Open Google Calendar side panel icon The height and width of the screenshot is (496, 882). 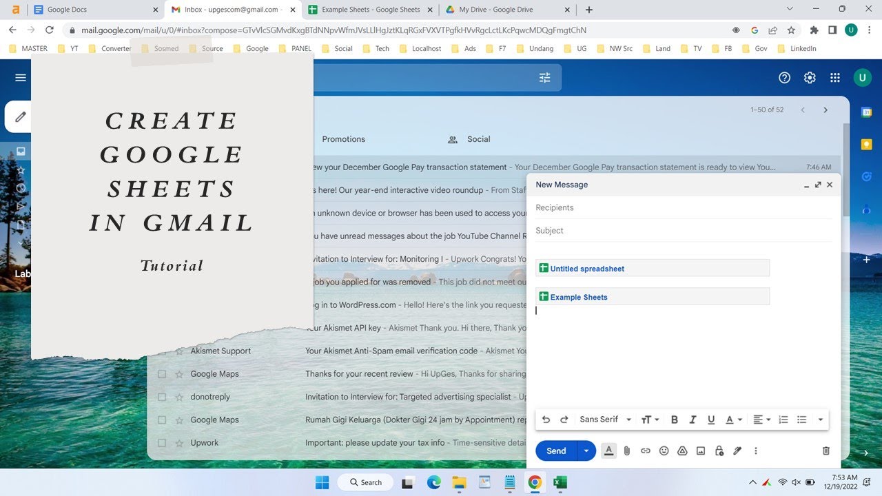(867, 112)
